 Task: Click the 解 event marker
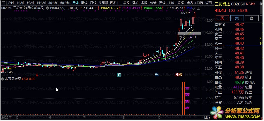[119, 75]
